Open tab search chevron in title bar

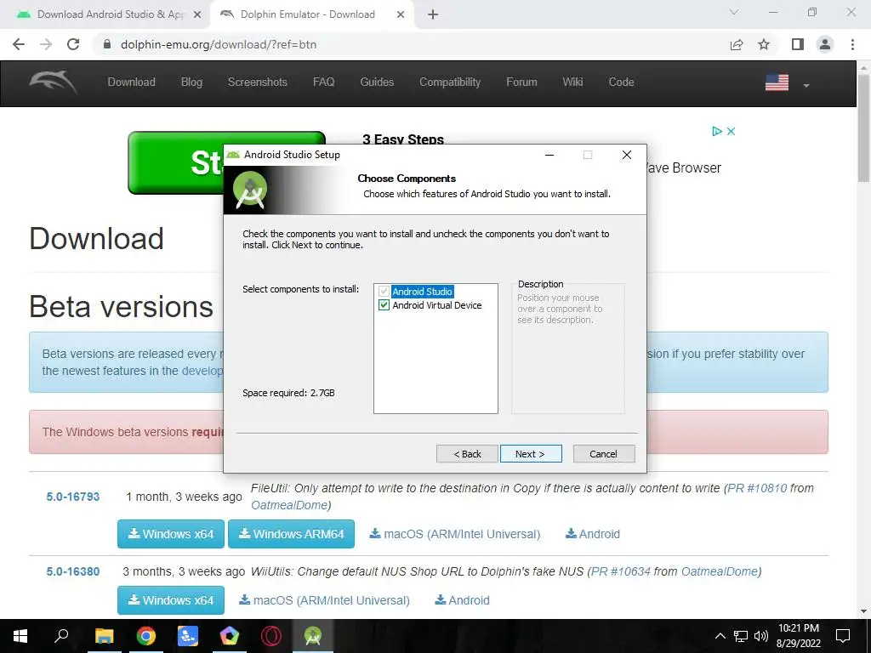(x=734, y=12)
